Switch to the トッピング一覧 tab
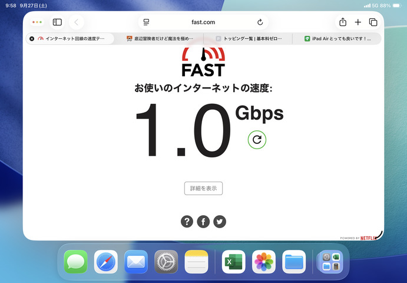Viewport: 407px width, 283px height. pyautogui.click(x=247, y=39)
